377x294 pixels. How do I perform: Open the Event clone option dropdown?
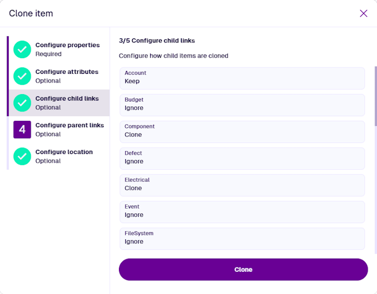tap(242, 211)
